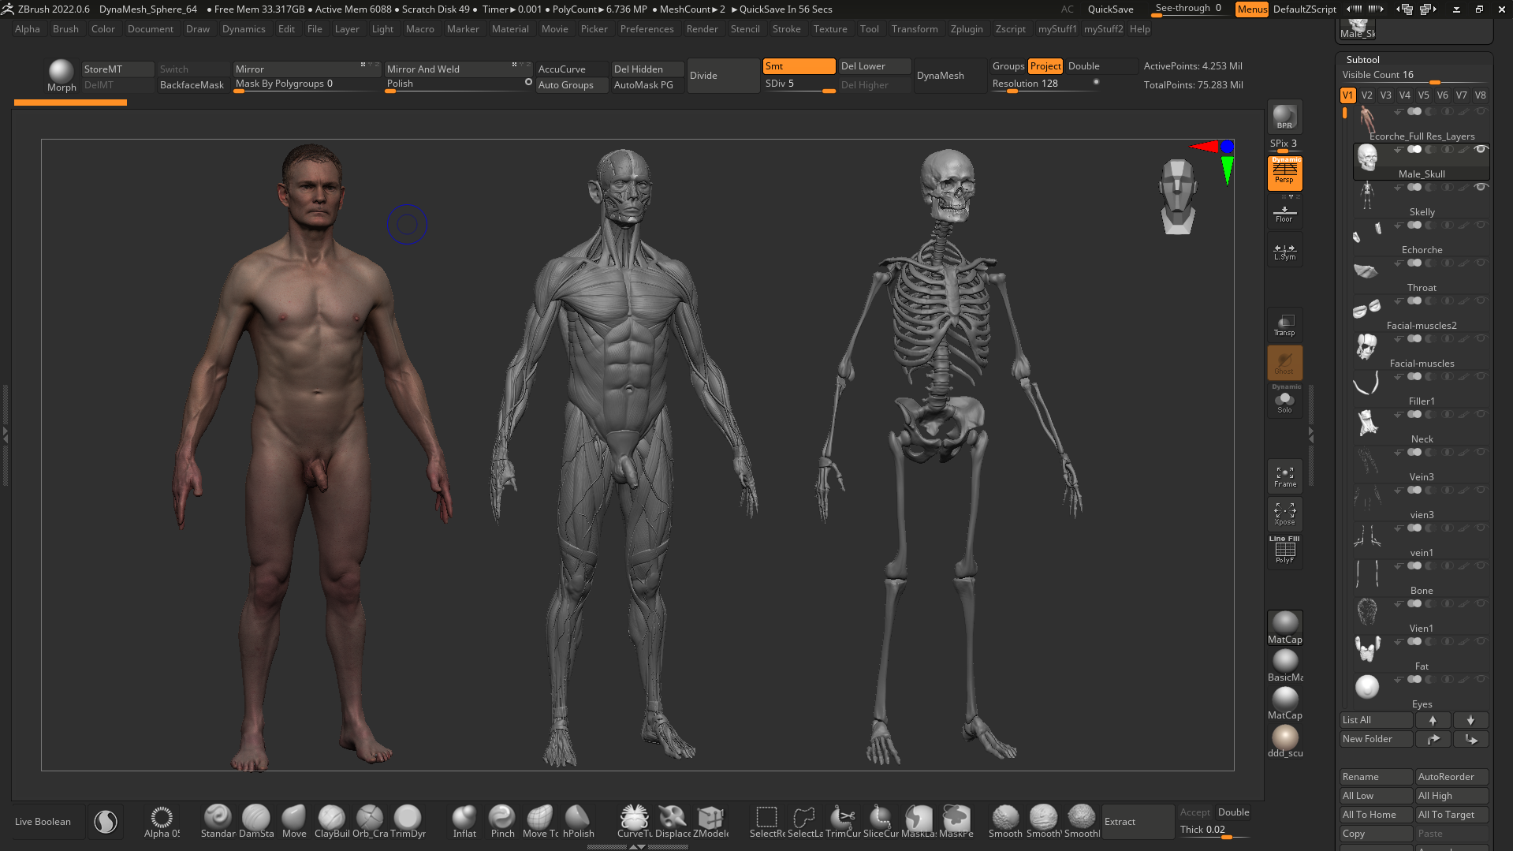Hide the Skelly subtool via eye icon

(1481, 187)
